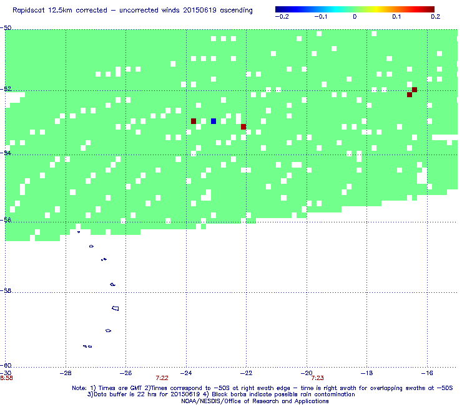The width and height of the screenshot is (462, 405).
Task: Click the -22 longitude label
Action: (x=247, y=373)
